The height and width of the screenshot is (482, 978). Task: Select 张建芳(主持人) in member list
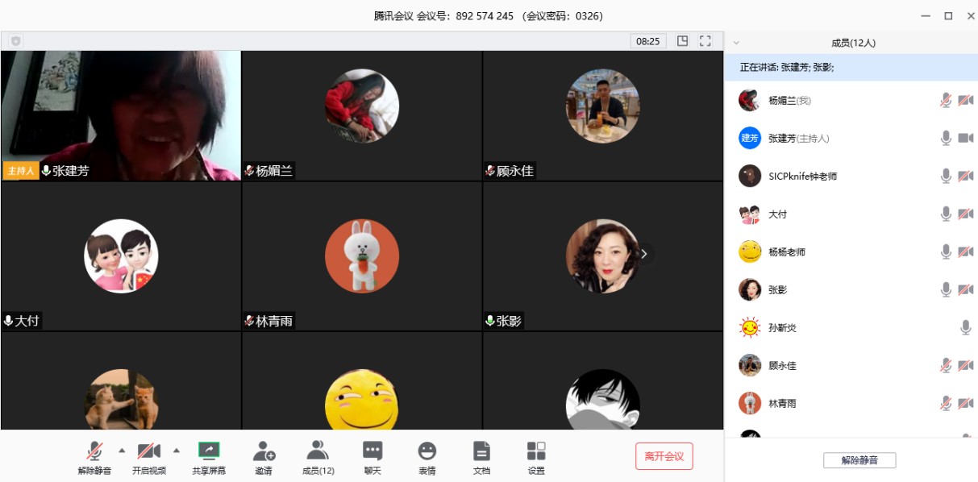[798, 139]
